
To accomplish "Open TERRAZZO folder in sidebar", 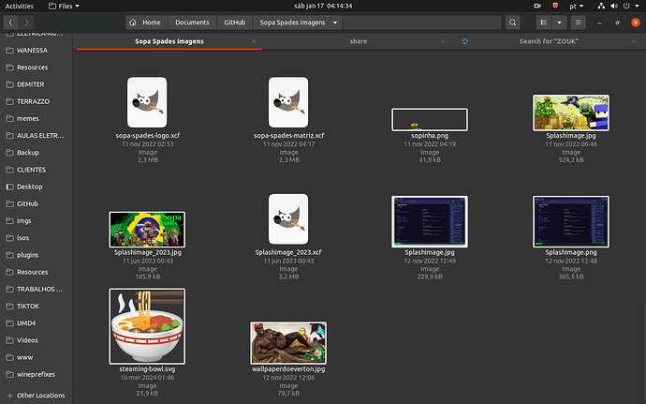I will click(x=37, y=101).
